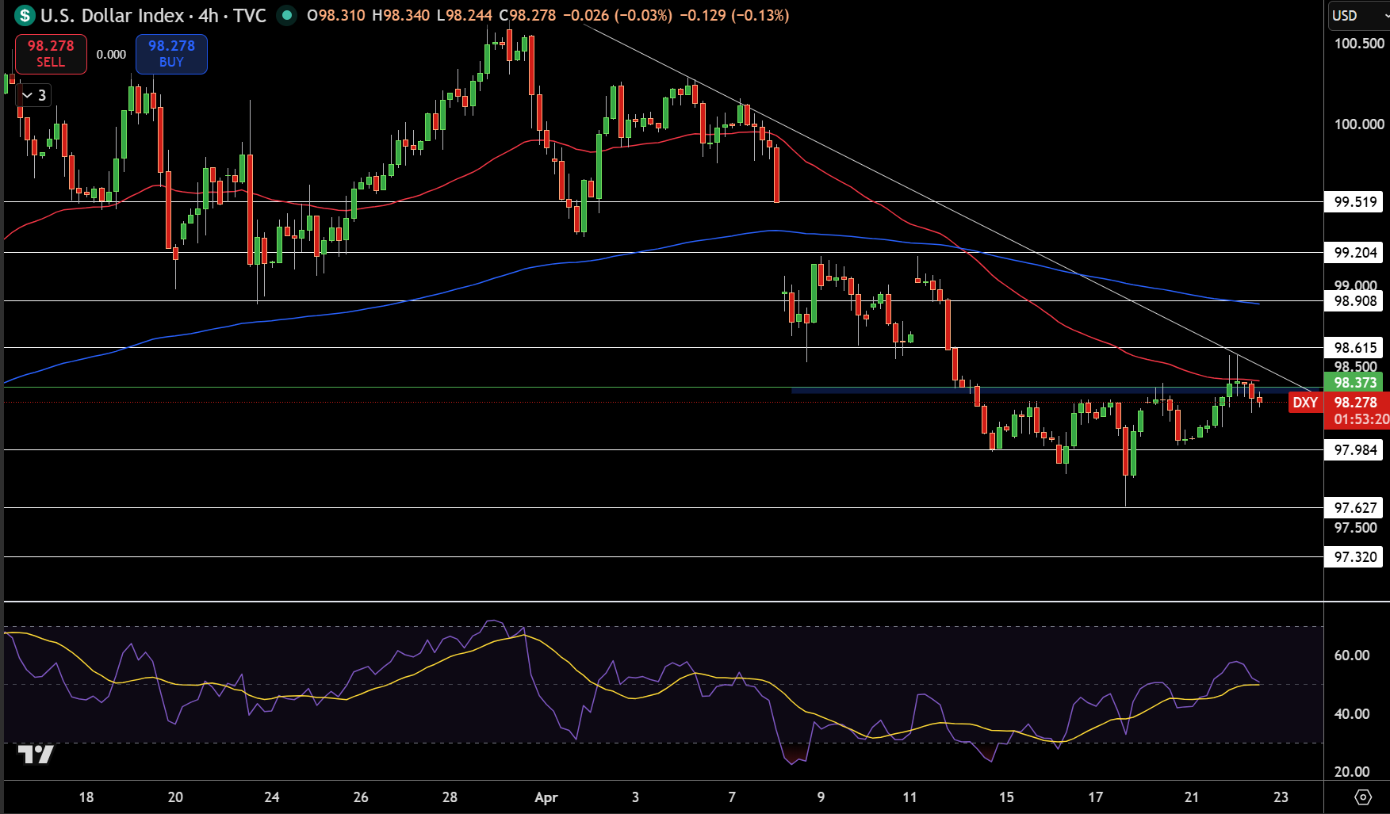The width and height of the screenshot is (1390, 814).
Task: Click the 100.000 price axis tick
Action: tap(1358, 124)
